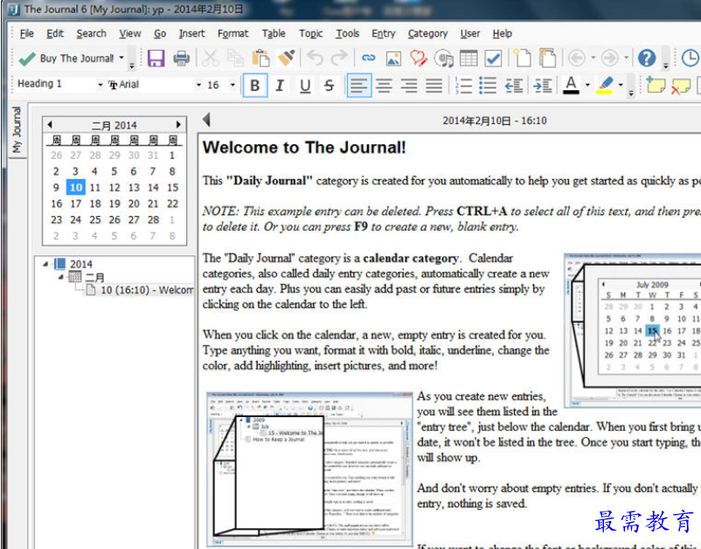The width and height of the screenshot is (701, 549).
Task: Select February 14 on calendar
Action: pyautogui.click(x=153, y=187)
